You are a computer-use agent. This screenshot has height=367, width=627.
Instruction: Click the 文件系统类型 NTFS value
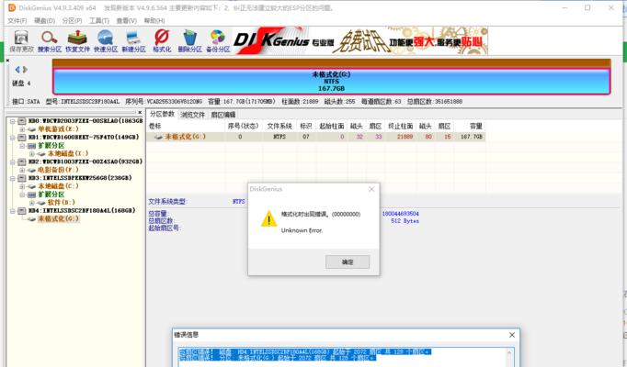239,202
